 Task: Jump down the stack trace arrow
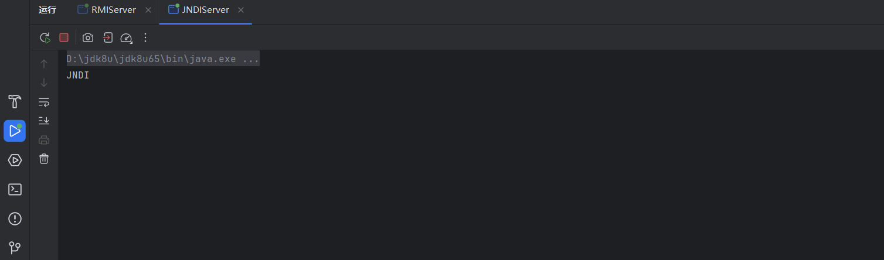point(44,83)
